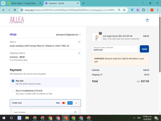
Task: Open zoom magnifier in address bar
Action: pyautogui.click(x=119, y=10)
